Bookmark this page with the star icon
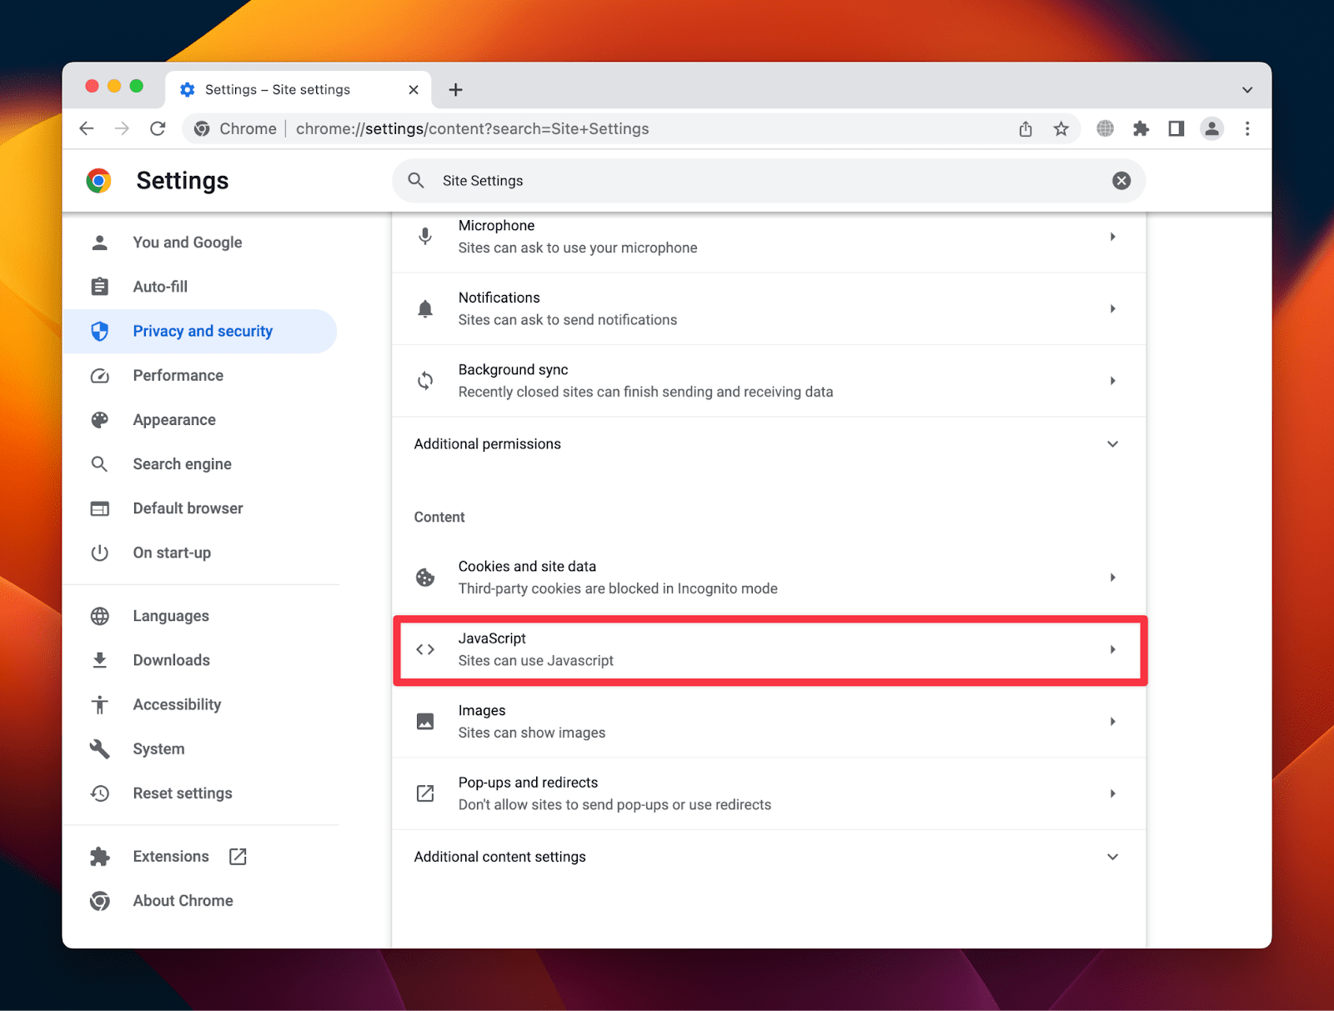The height and width of the screenshot is (1011, 1334). pos(1061,128)
